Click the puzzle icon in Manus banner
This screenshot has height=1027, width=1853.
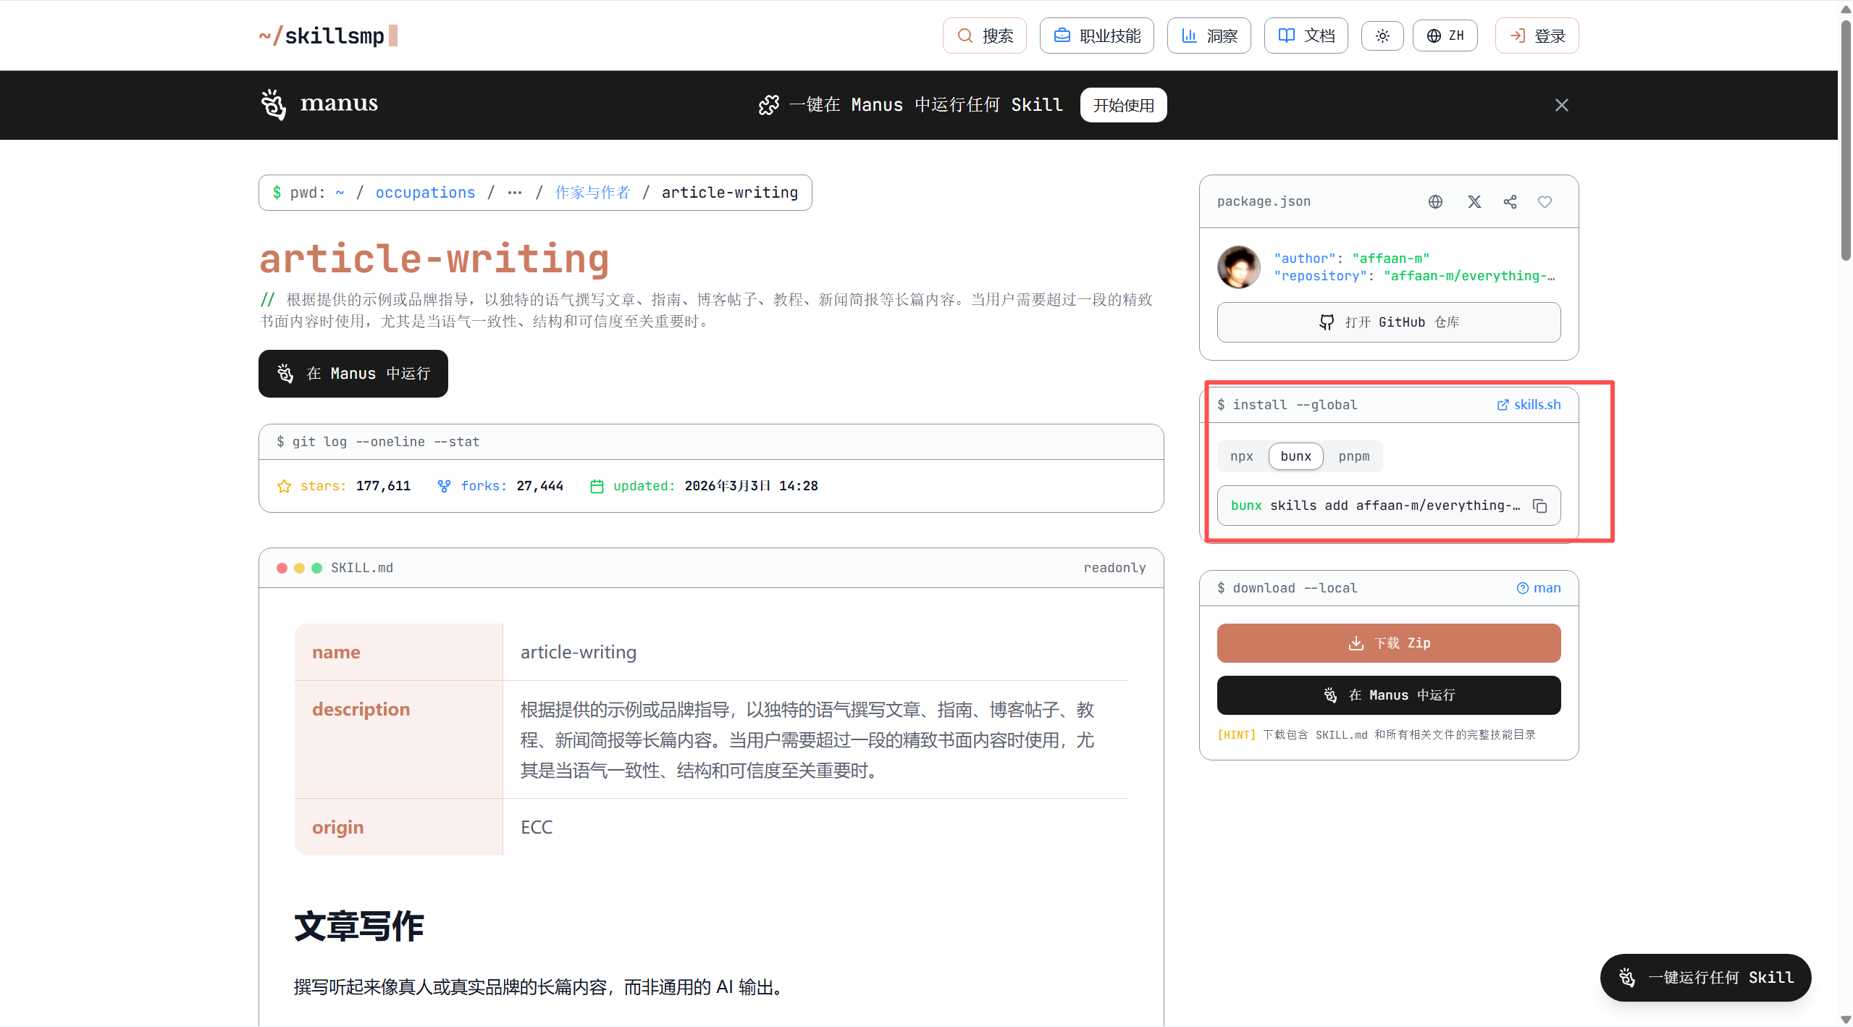tap(769, 105)
